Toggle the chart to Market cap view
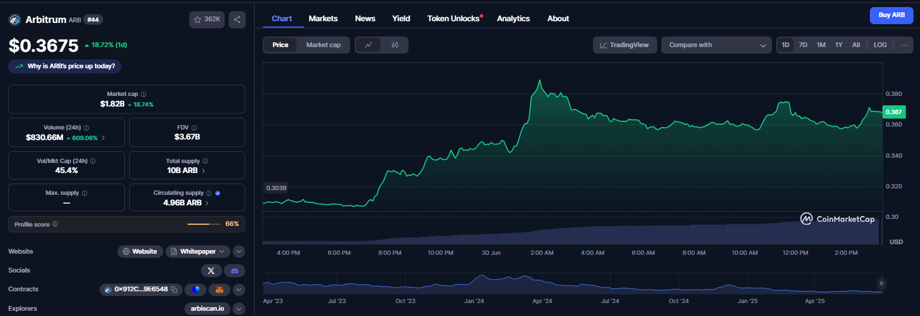 pos(324,45)
